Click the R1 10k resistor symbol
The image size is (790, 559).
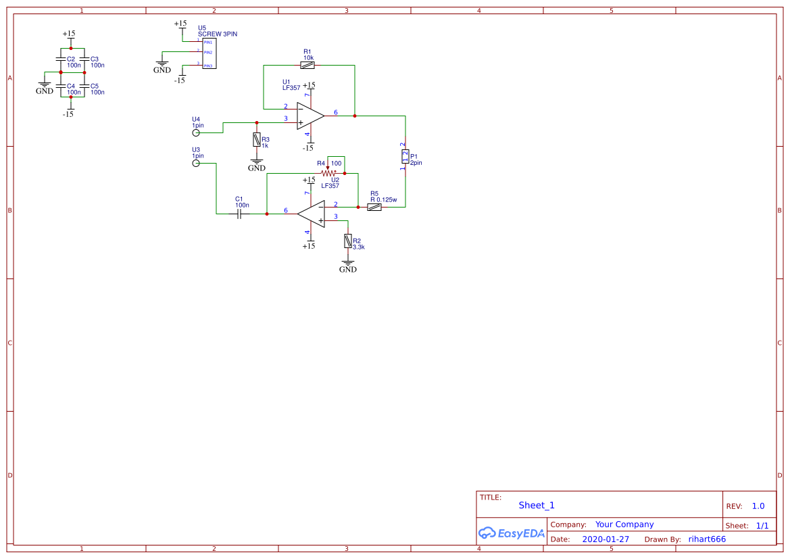307,65
